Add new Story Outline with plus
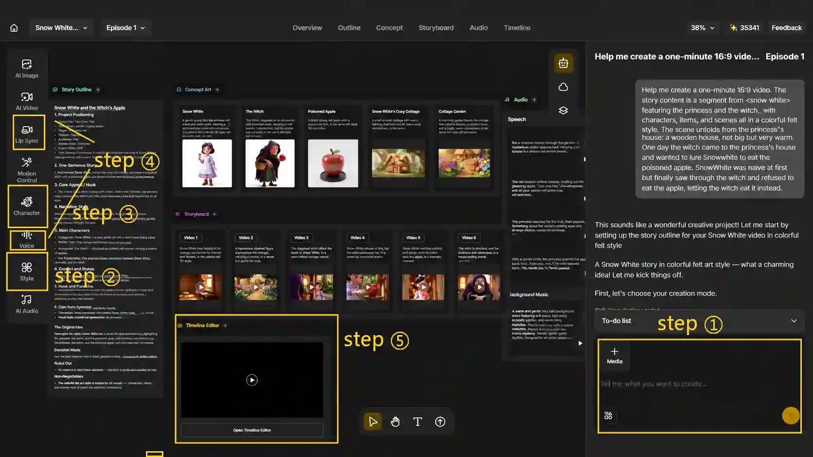 coord(98,89)
